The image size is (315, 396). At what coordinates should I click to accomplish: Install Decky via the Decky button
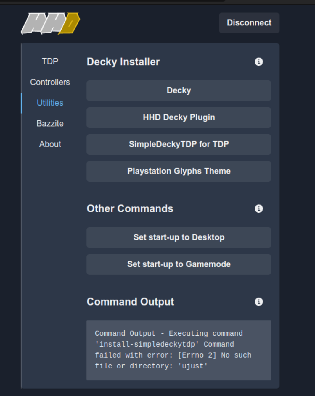179,90
